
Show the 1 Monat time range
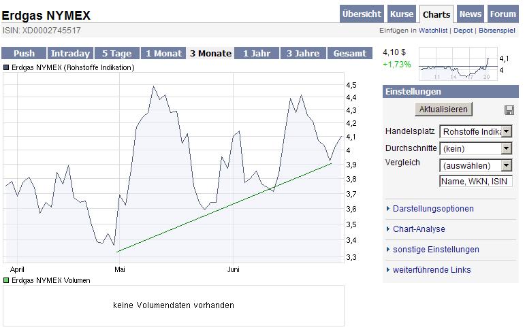163,53
